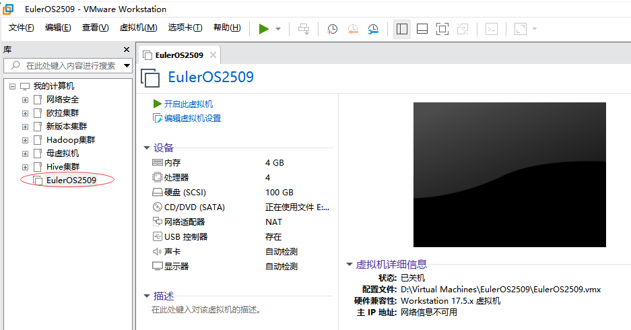
Task: Click the revert to snapshot icon
Action: click(x=353, y=29)
